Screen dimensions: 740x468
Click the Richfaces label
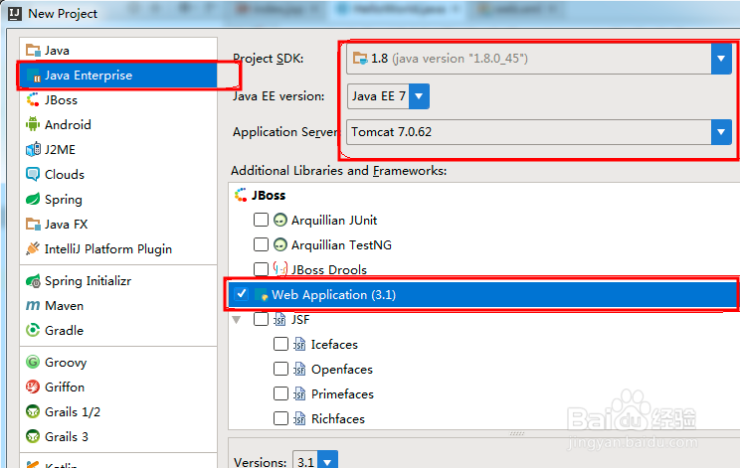(338, 419)
